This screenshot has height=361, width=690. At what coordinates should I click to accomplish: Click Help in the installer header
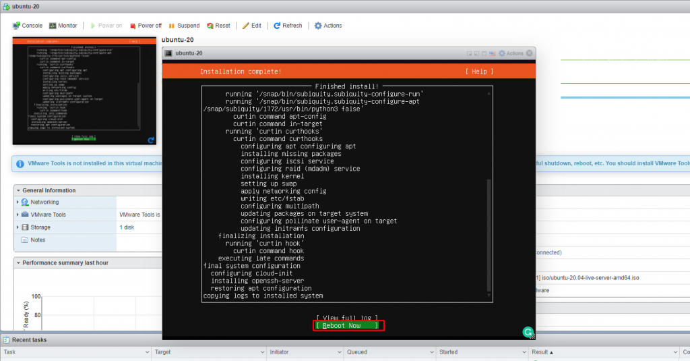click(478, 72)
